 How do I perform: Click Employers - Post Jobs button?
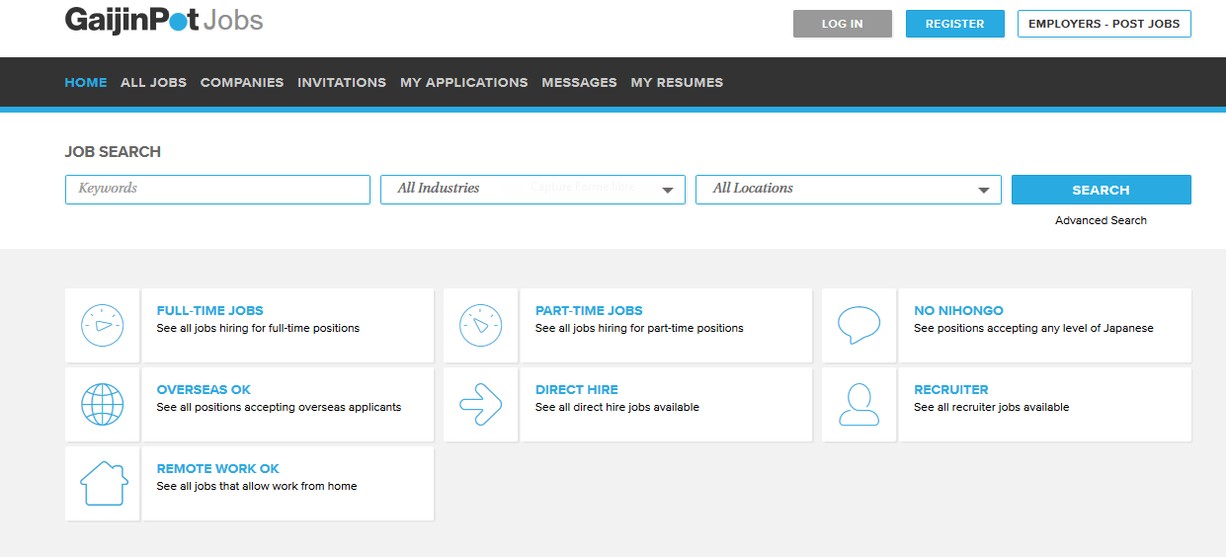(1104, 24)
